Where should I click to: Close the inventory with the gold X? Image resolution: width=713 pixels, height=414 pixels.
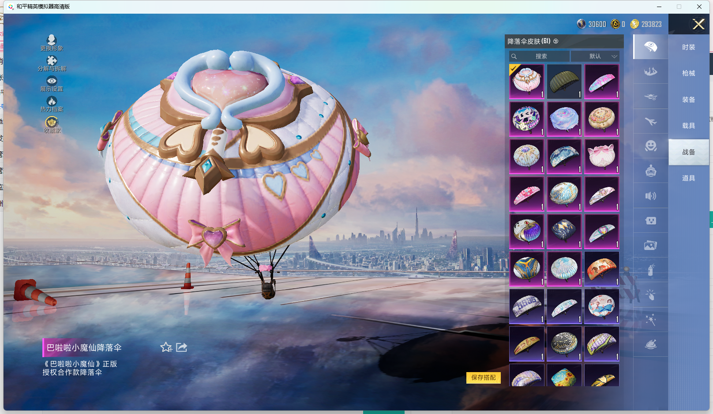pyautogui.click(x=698, y=24)
